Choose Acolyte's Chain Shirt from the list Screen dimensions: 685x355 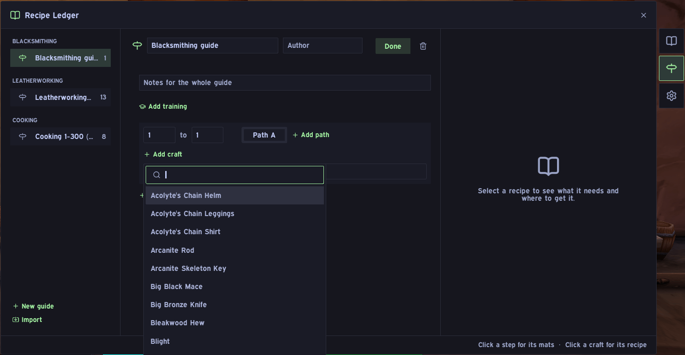[x=235, y=232]
